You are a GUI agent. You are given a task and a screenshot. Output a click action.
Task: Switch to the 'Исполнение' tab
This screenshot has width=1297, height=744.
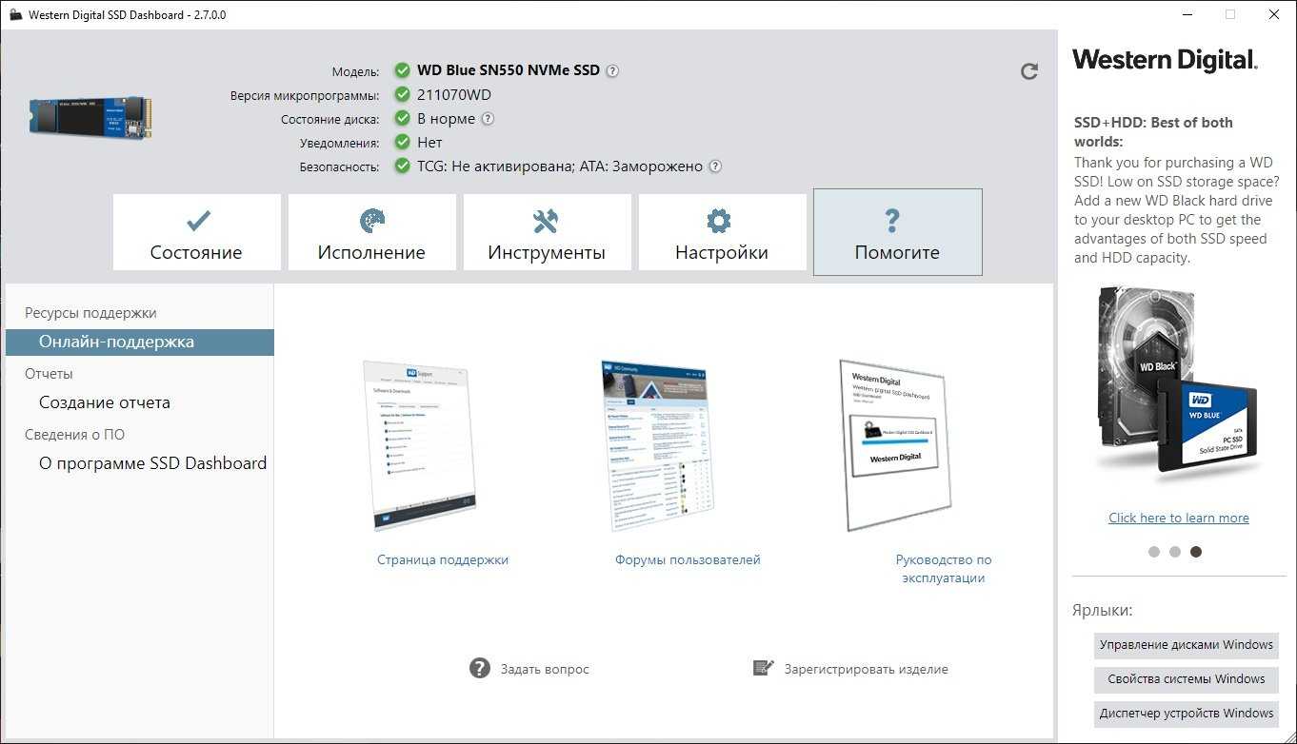click(371, 233)
